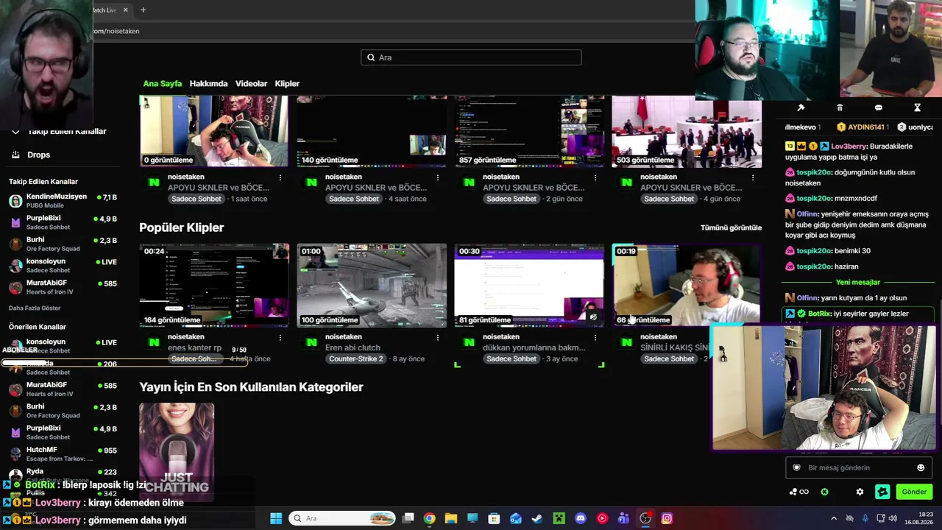942x530 pixels.
Task: Collapse the Takip Edilen Kanallar chevron
Action: (x=15, y=132)
